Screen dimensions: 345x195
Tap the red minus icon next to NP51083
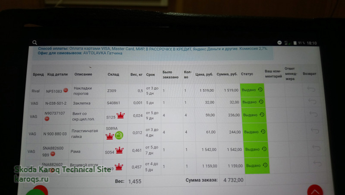66,90
